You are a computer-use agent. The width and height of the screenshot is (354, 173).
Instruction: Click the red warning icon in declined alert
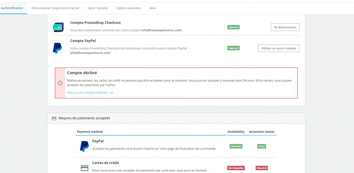click(60, 83)
